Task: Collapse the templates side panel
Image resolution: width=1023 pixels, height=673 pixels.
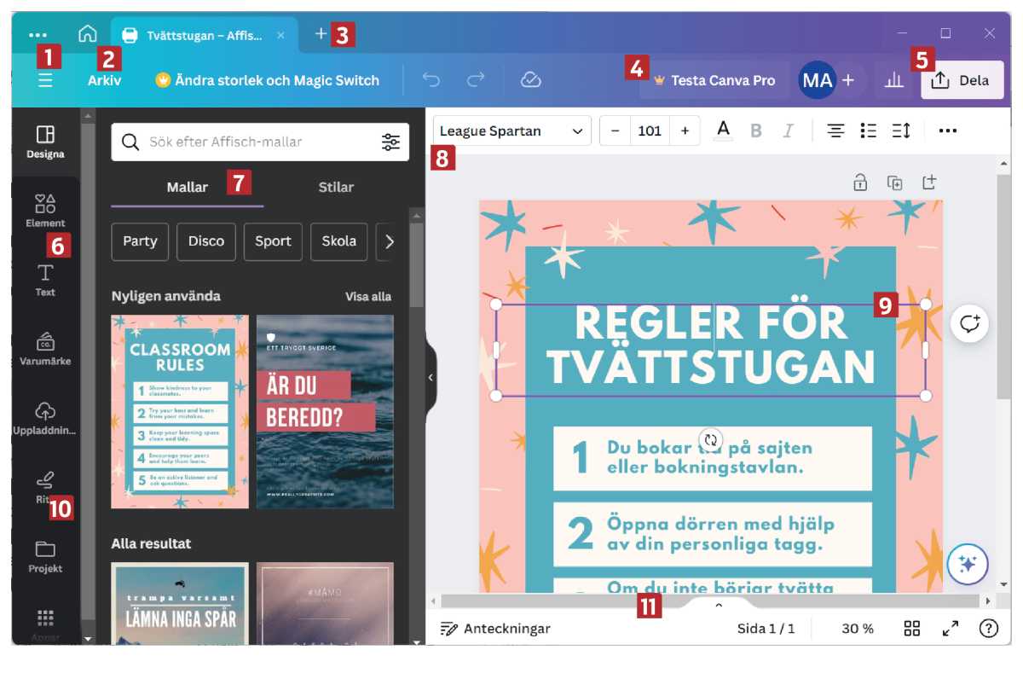Action: (x=431, y=378)
